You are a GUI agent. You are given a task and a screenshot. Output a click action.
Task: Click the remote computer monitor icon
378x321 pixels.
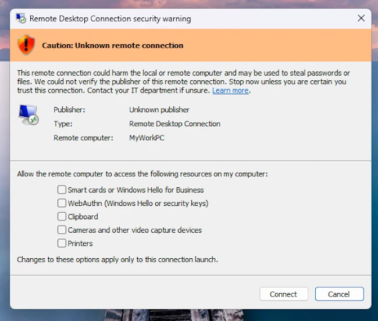point(28,115)
